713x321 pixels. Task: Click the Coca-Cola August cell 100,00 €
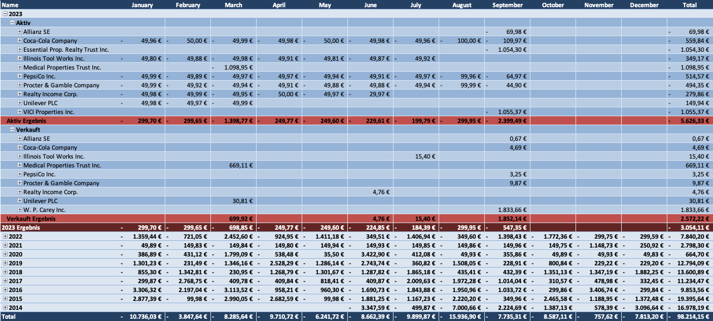coord(462,41)
